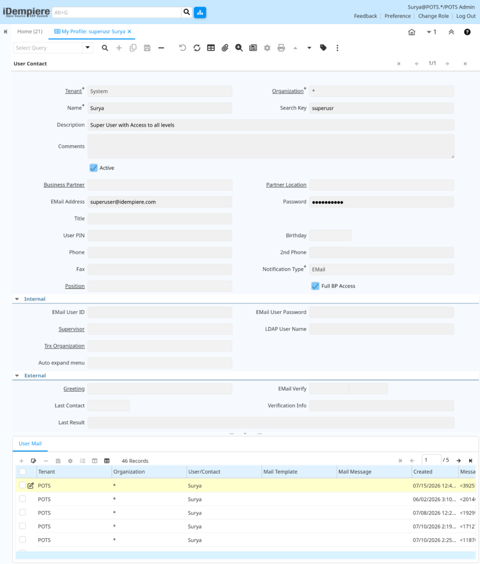Click the Label tag icon
Screen dimensions: 480x564
(323, 48)
